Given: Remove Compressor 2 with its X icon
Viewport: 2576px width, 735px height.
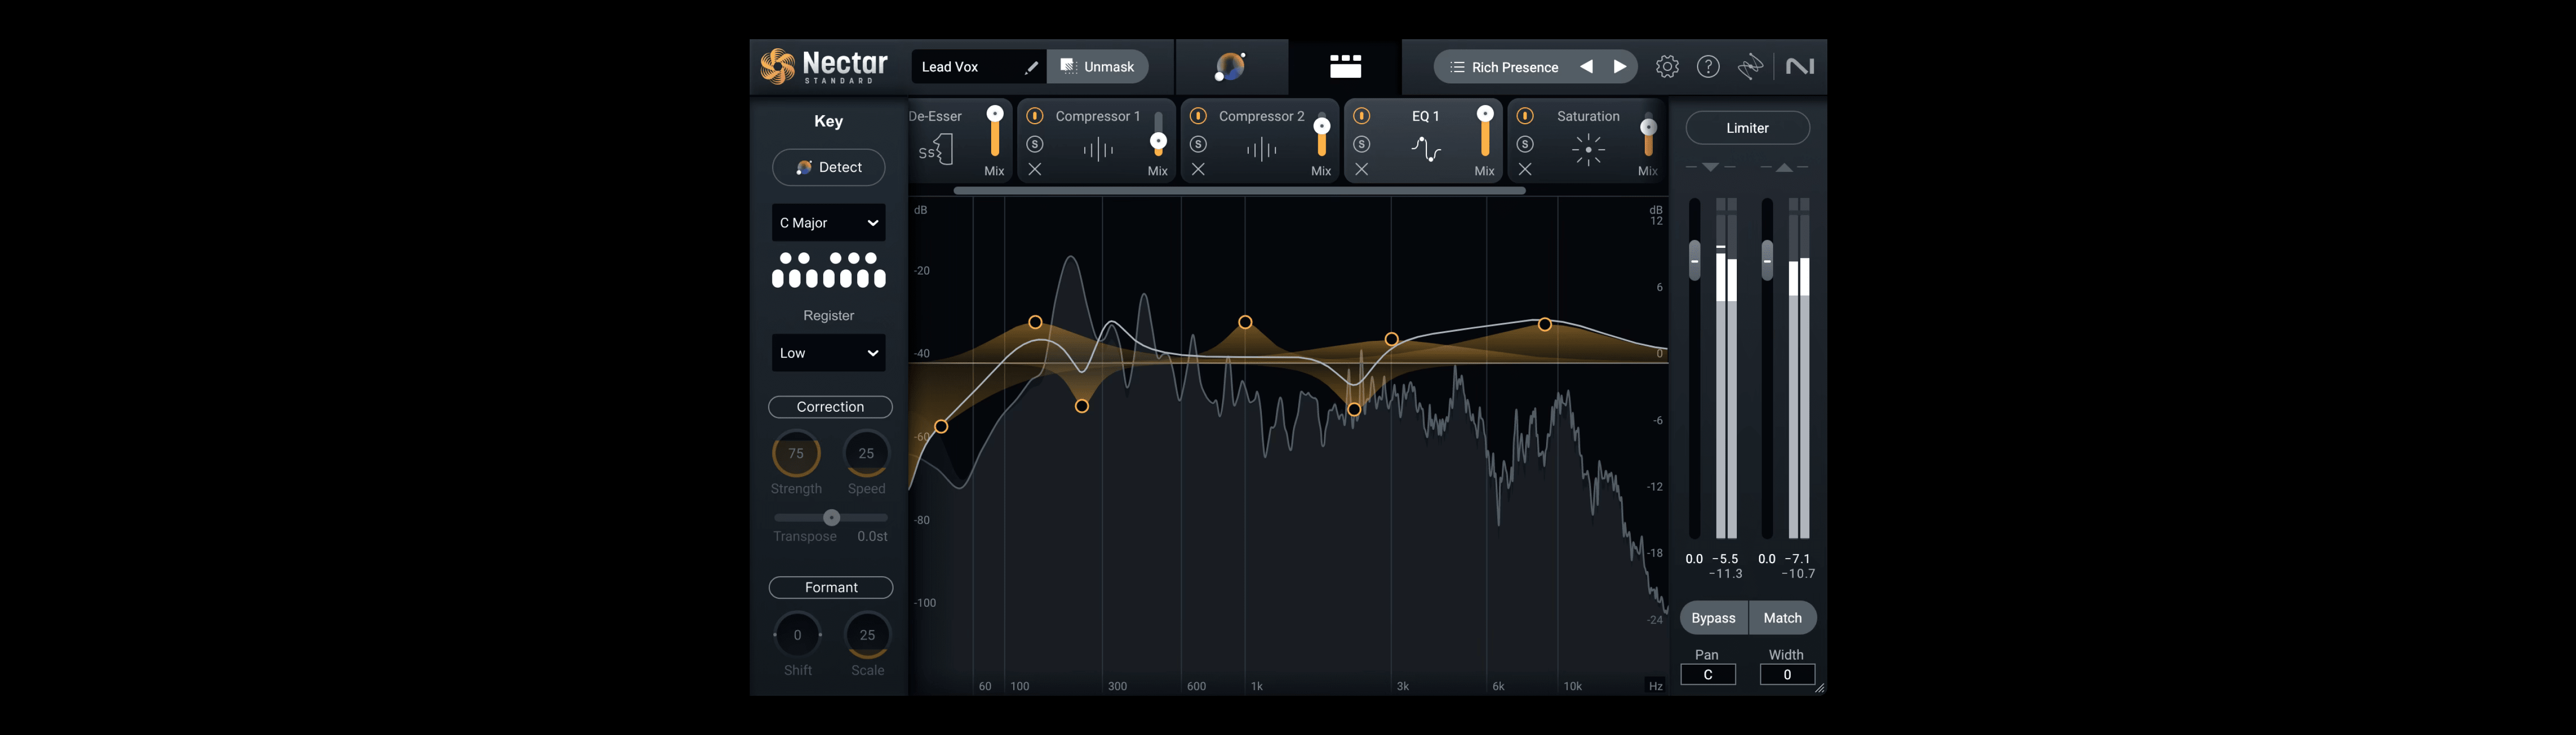Looking at the screenshot, I should click(x=1198, y=170).
